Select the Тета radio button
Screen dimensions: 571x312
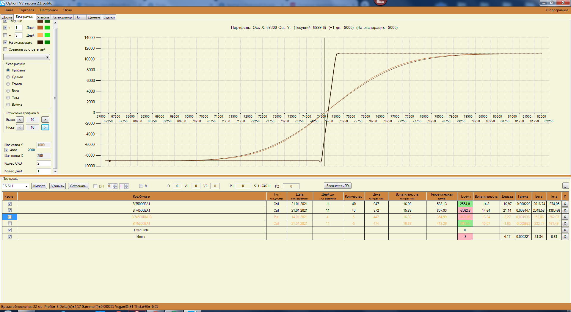[8, 98]
